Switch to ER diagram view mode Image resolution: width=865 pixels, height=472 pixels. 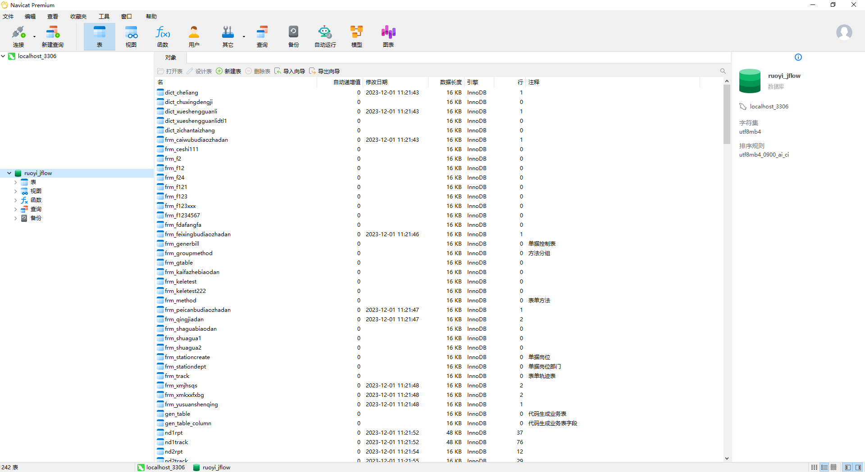834,468
